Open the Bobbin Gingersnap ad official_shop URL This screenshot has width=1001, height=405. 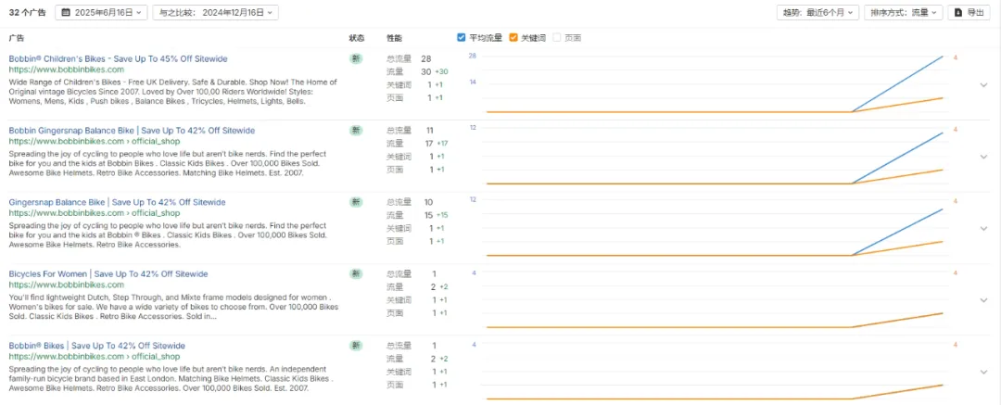tap(95, 141)
